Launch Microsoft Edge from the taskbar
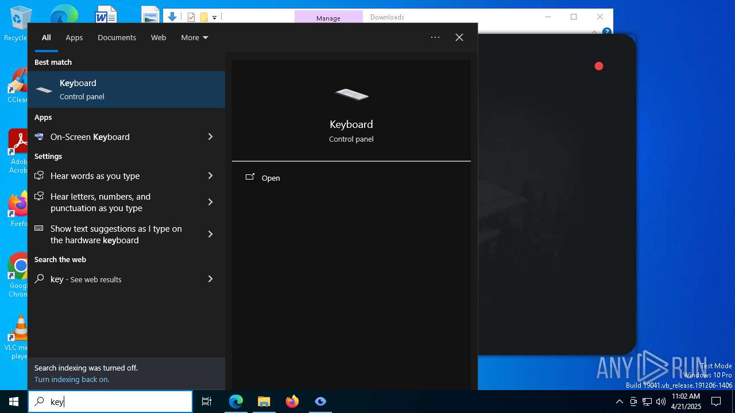This screenshot has height=413, width=735. pyautogui.click(x=236, y=402)
